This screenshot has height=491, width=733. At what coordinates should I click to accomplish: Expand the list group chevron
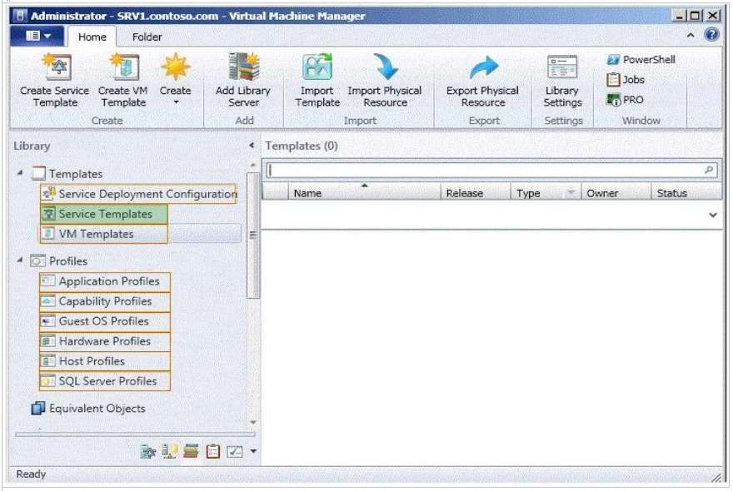(713, 215)
